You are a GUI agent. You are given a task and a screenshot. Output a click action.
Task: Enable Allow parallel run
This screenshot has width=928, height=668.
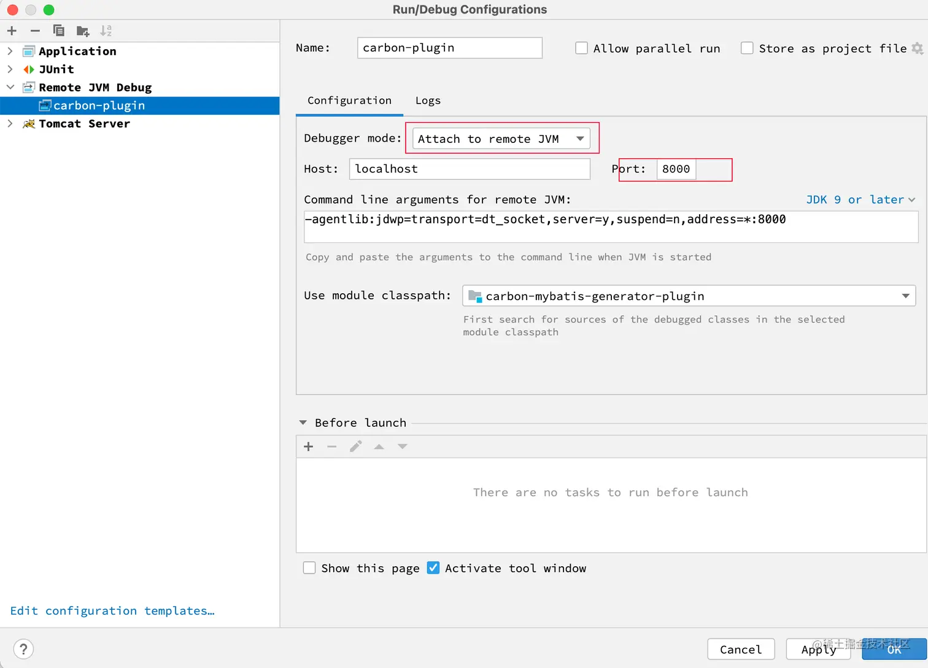click(581, 48)
